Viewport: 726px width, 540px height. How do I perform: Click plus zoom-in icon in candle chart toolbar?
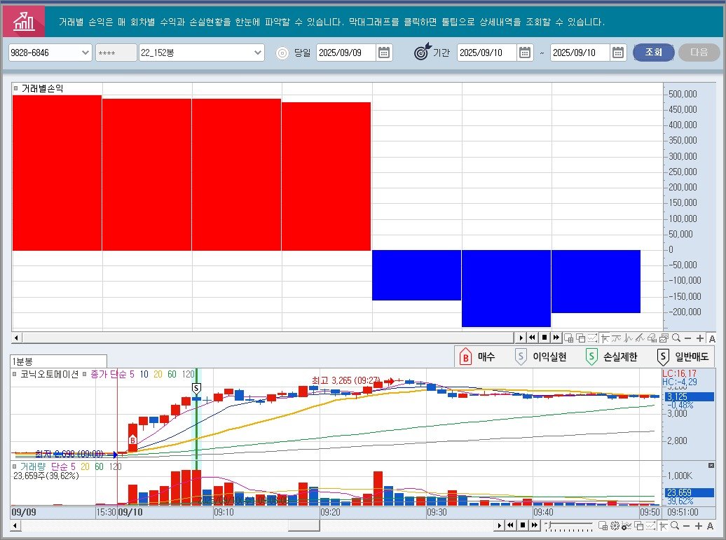(700, 525)
